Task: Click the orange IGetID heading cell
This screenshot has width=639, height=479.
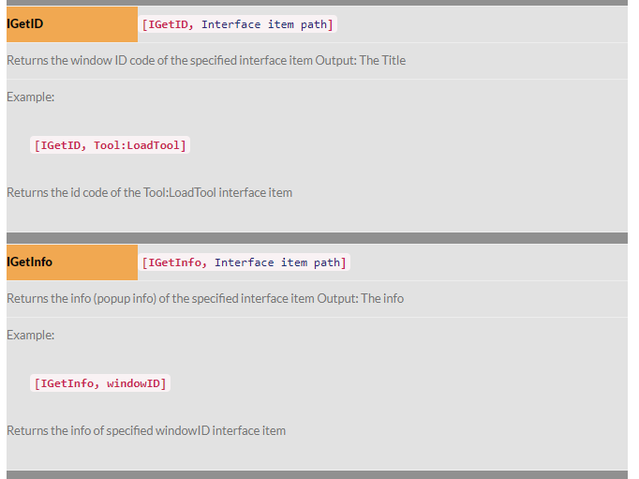Action: tap(72, 24)
